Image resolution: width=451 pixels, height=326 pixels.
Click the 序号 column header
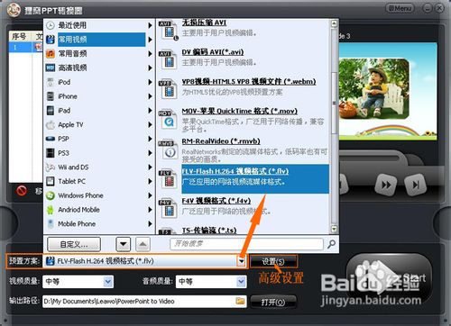click(x=19, y=36)
